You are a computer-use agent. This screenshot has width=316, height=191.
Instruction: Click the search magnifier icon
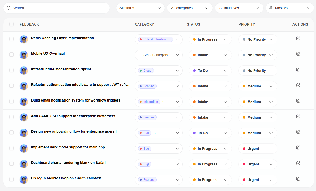point(9,8)
